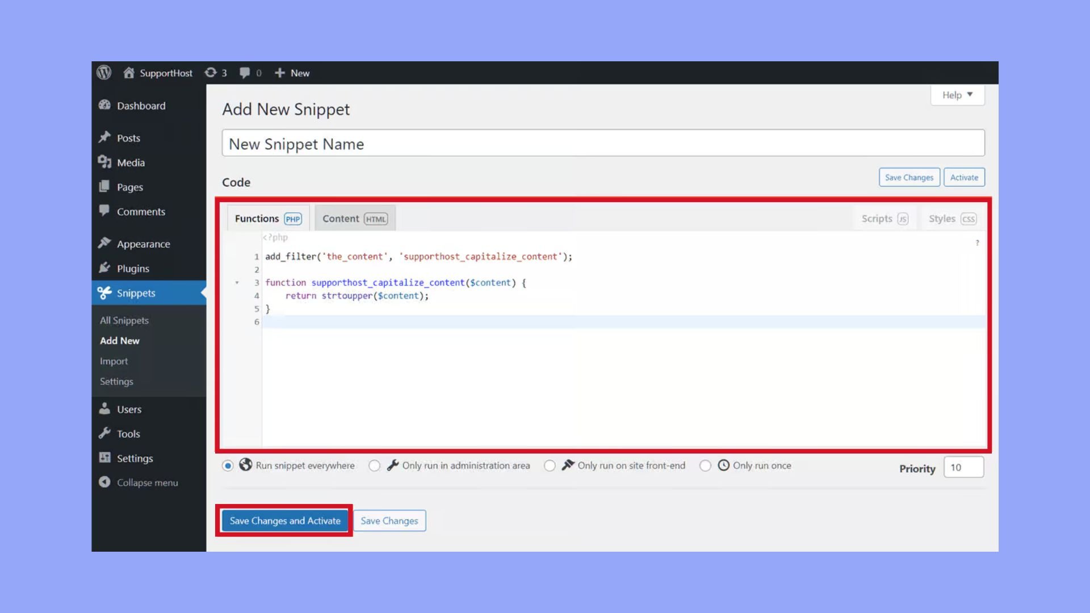
Task: Open the comments bubble icon in admin bar
Action: pyautogui.click(x=245, y=73)
